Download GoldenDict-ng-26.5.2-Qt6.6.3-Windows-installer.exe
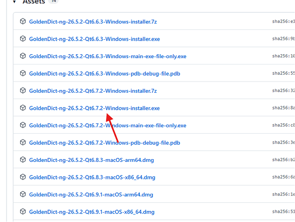295x222 pixels. pyautogui.click(x=94, y=39)
